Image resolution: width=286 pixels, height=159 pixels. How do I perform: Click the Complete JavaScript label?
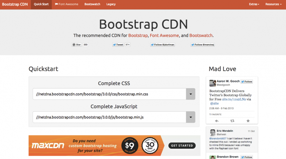[114, 107]
